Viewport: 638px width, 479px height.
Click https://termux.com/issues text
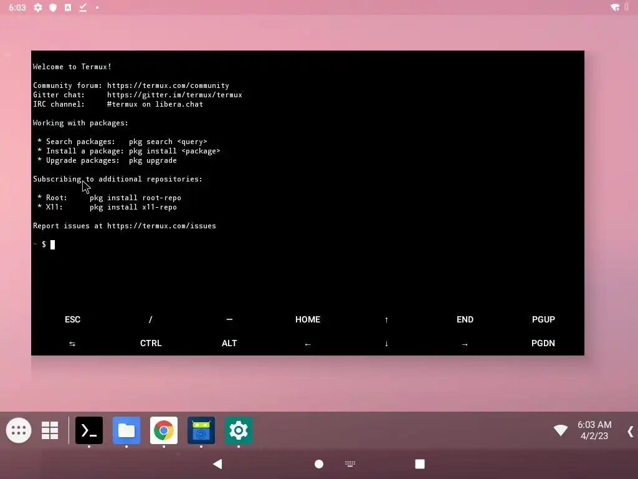coord(161,226)
